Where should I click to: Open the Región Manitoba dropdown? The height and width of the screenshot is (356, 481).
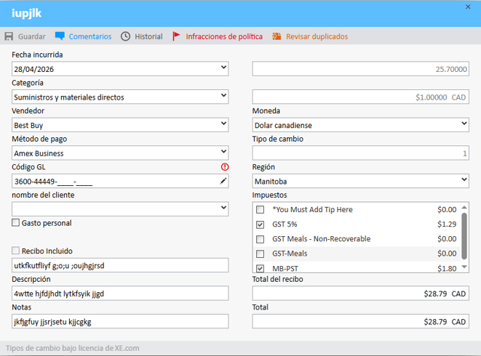[x=464, y=181]
